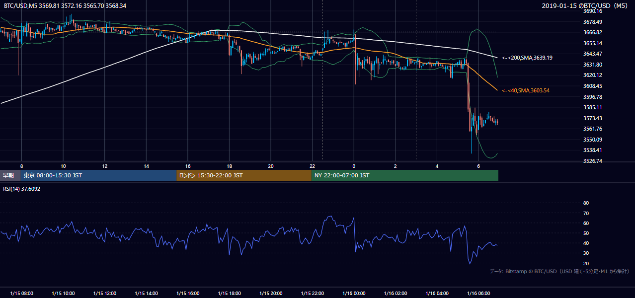
Task: Click the RSI scale level 70
Action: click(586, 213)
